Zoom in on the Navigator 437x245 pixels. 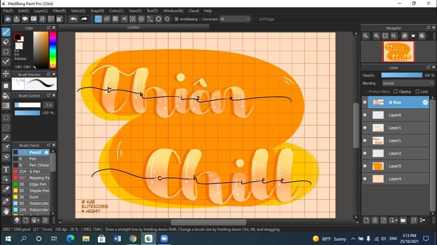(x=376, y=36)
